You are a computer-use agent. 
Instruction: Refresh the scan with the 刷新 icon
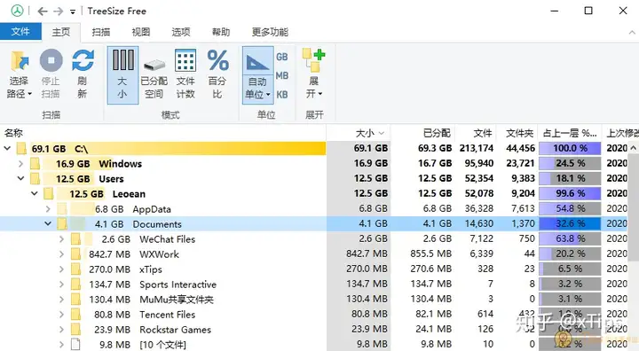[x=83, y=60]
